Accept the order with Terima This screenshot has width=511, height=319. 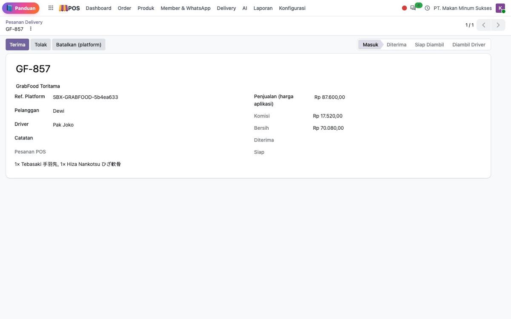pyautogui.click(x=17, y=45)
